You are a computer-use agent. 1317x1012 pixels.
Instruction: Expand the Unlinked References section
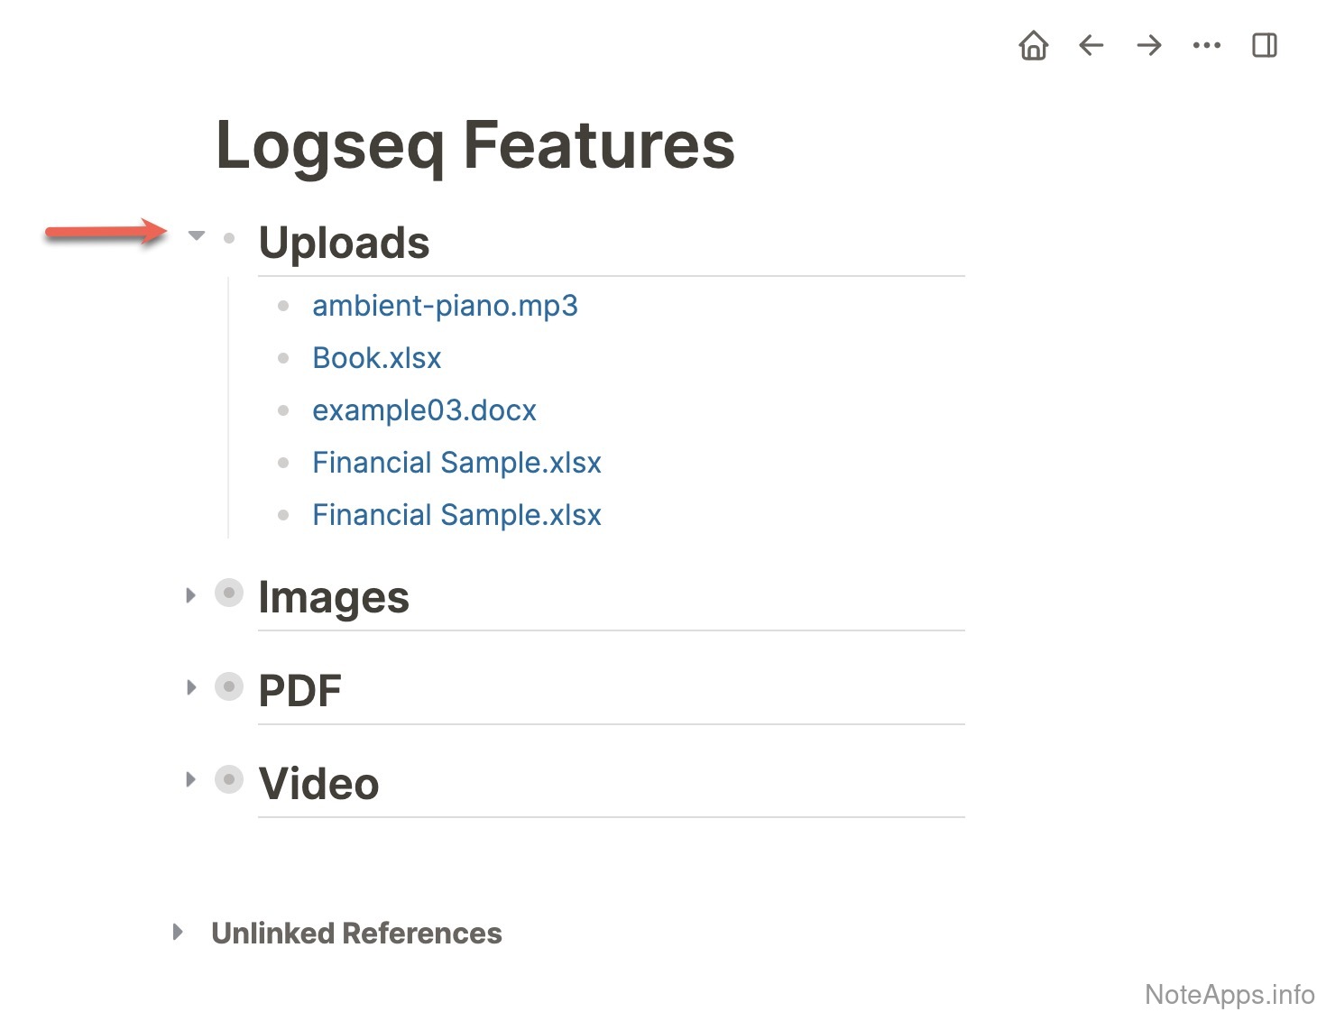[178, 932]
